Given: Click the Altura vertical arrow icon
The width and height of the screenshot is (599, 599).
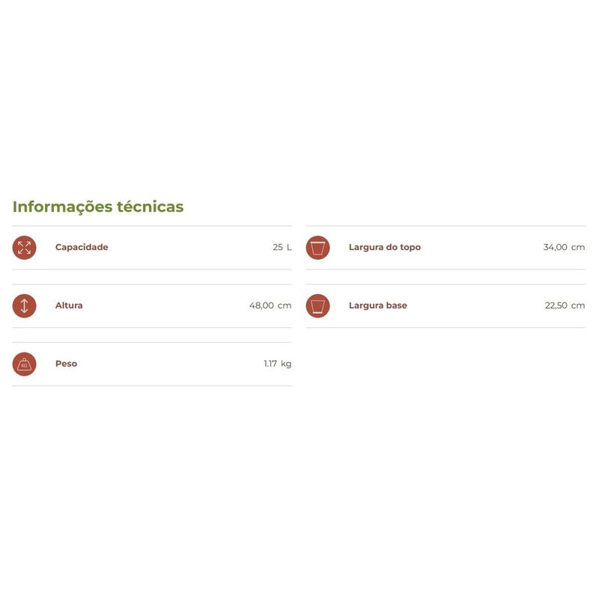Looking at the screenshot, I should point(24,305).
